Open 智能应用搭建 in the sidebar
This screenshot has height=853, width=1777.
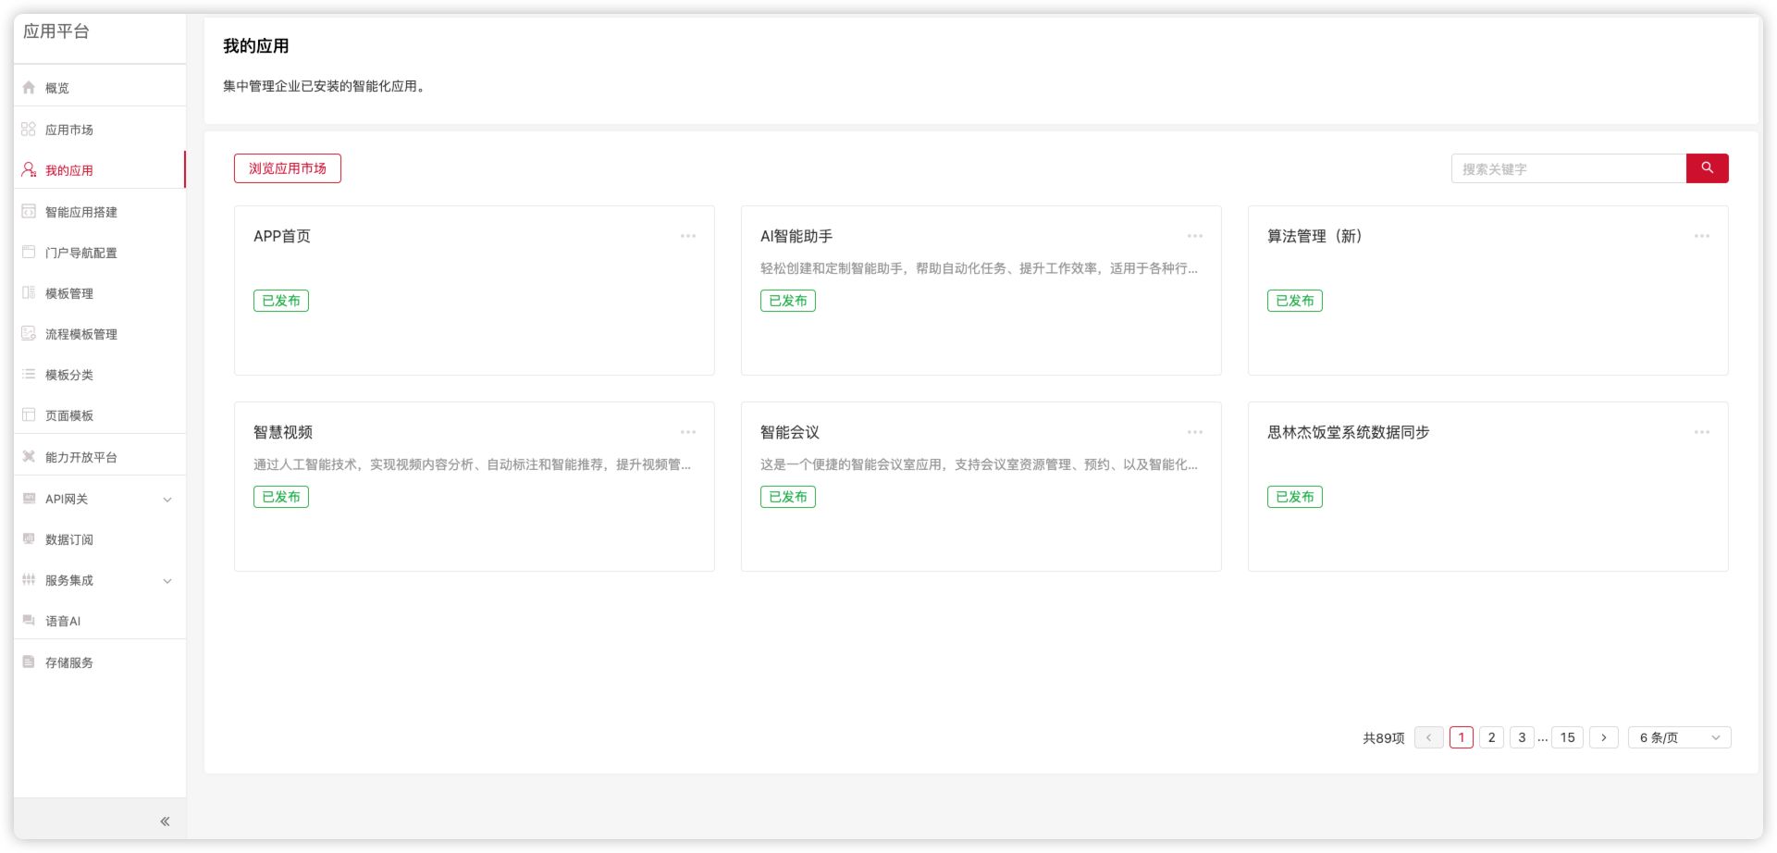pos(81,212)
